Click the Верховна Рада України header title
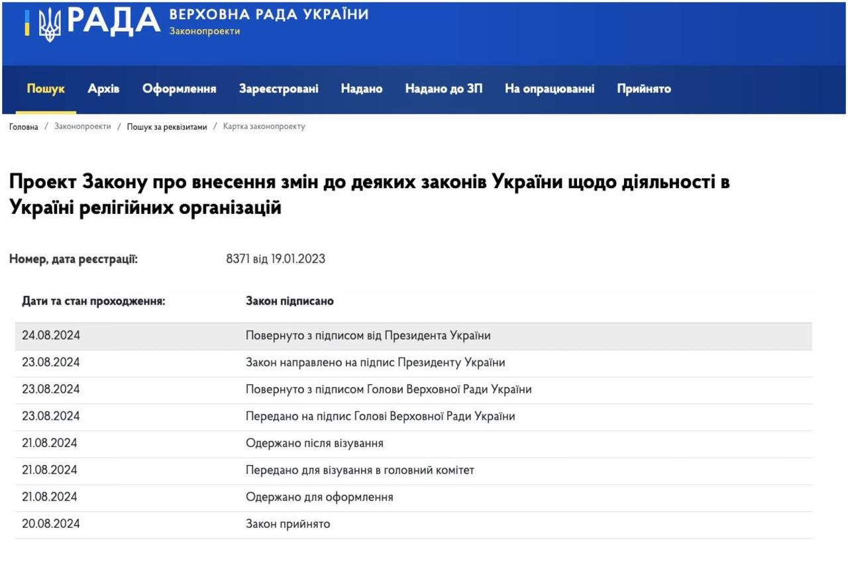This screenshot has height=565, width=848. pyautogui.click(x=269, y=15)
